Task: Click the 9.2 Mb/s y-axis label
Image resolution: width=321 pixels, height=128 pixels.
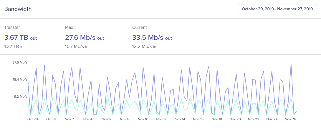Action: coord(20,97)
